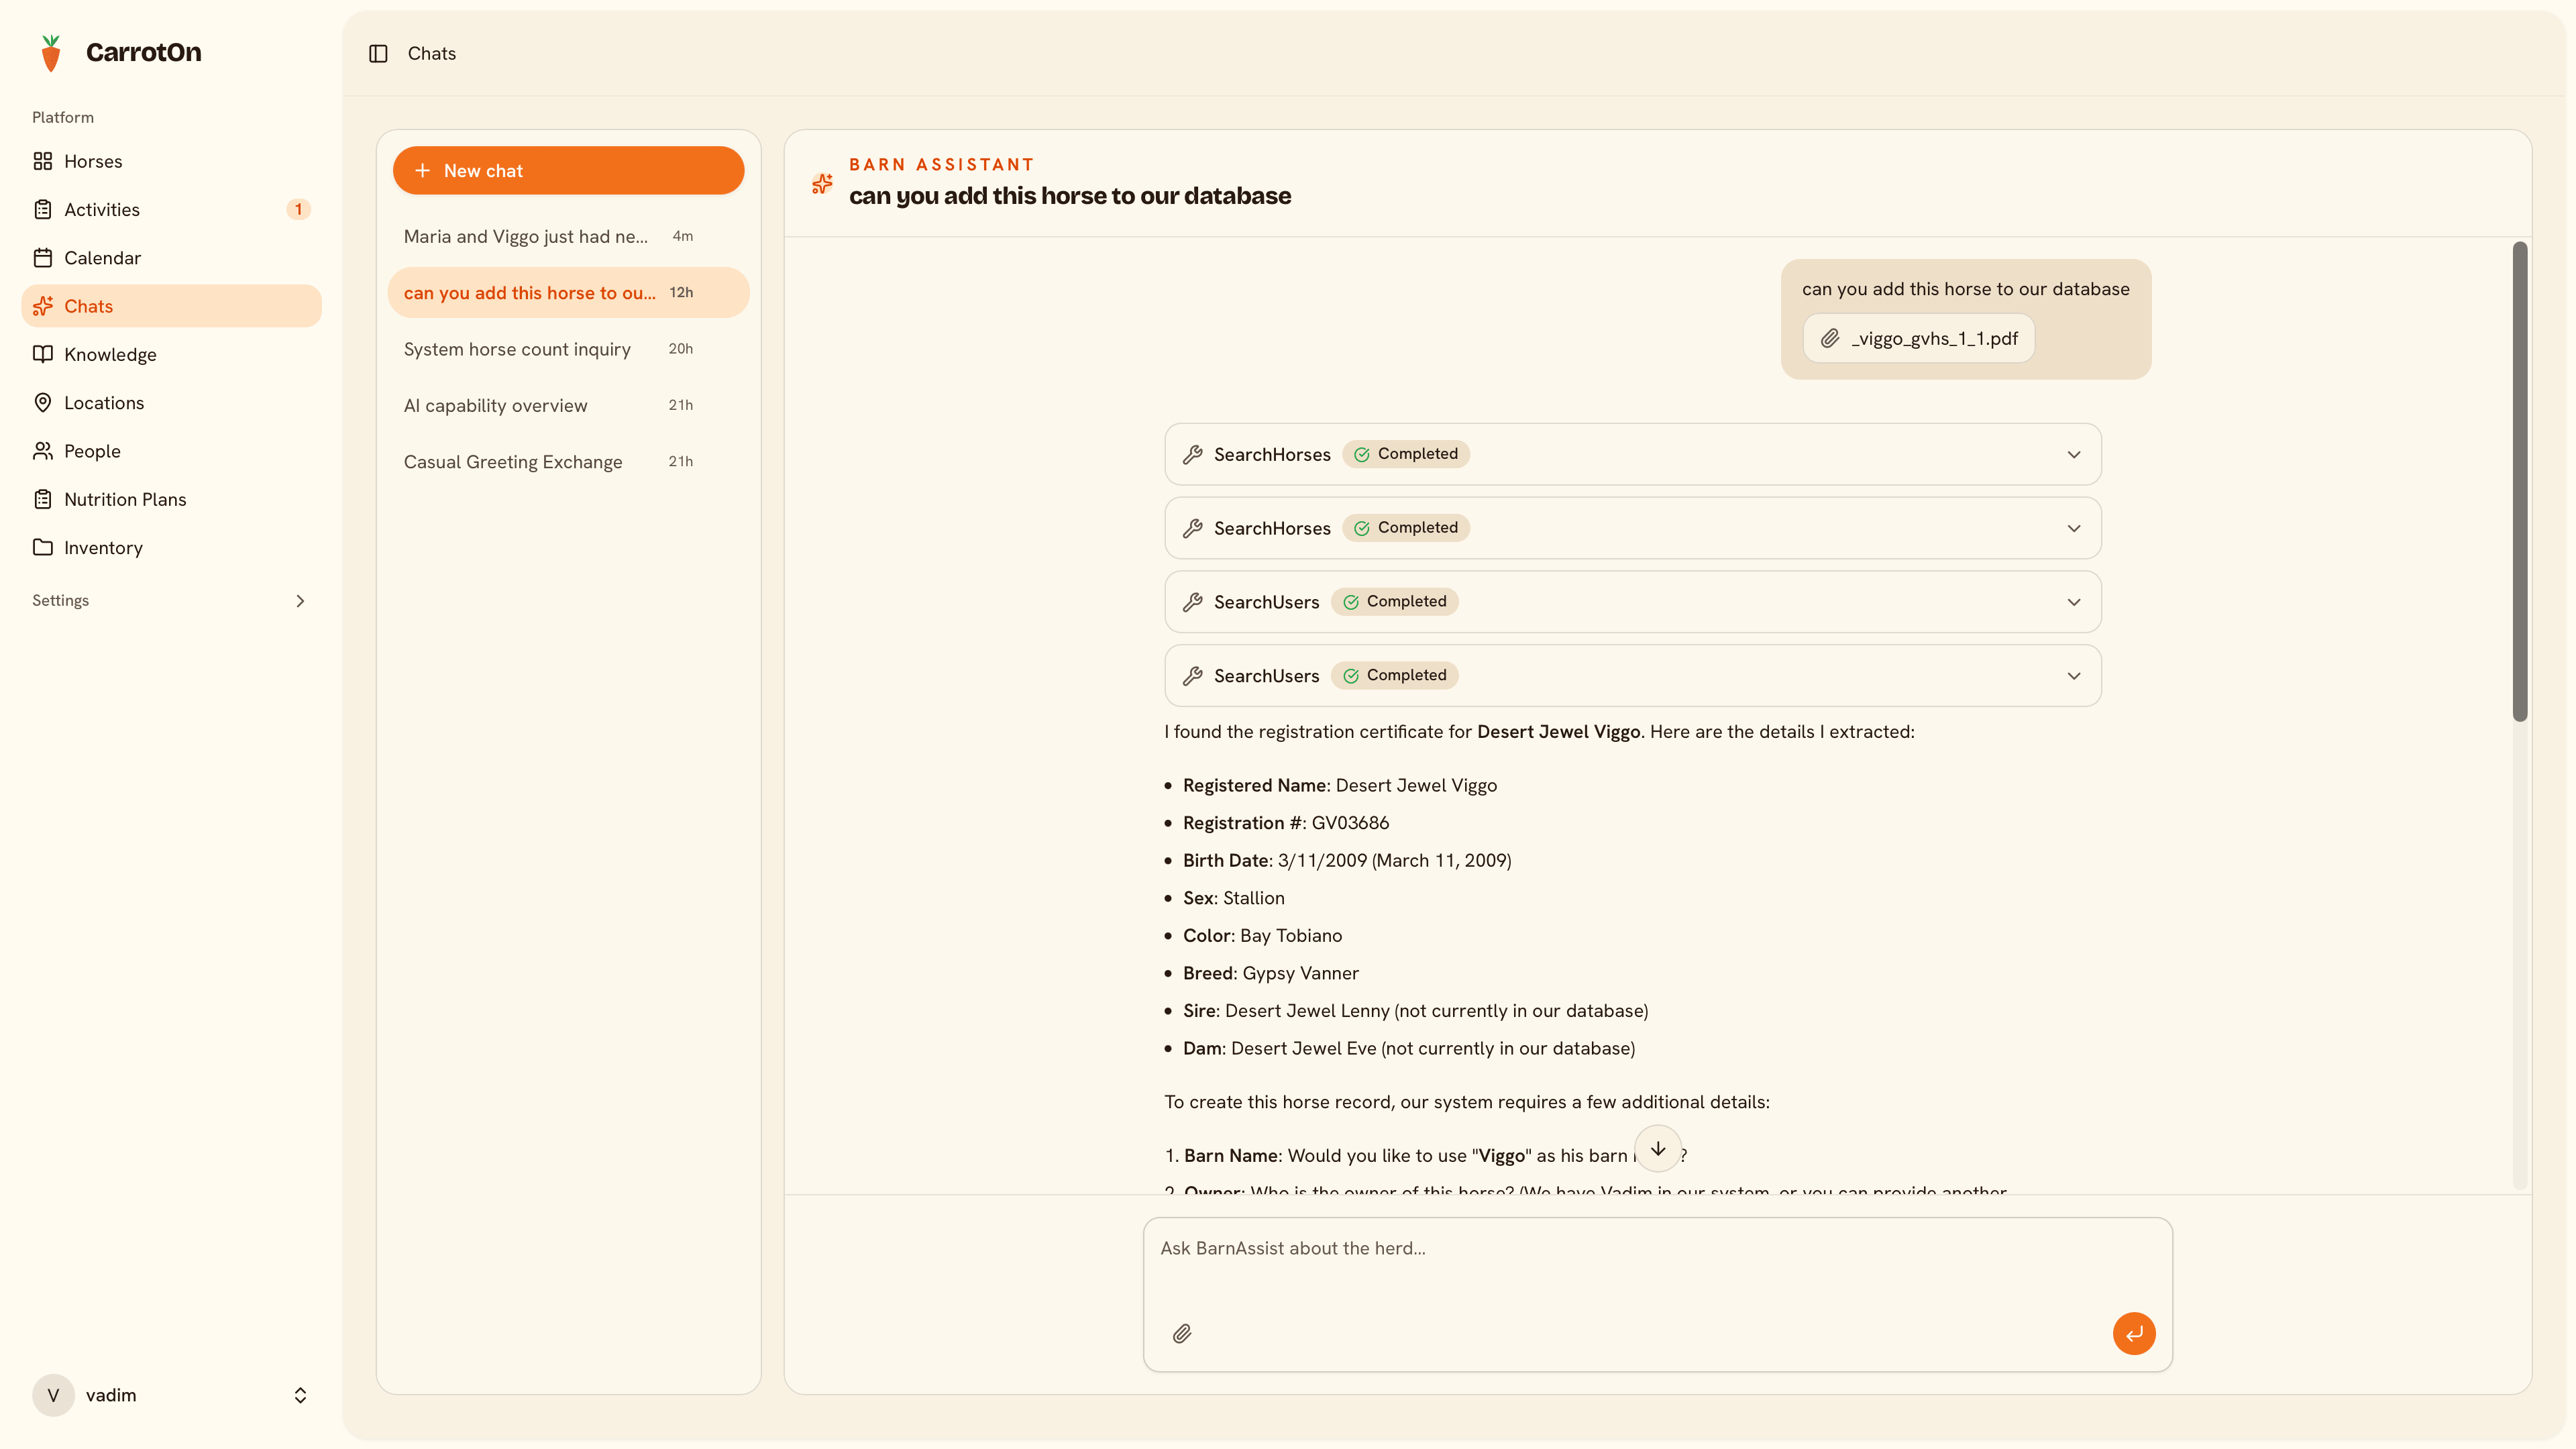Open Calendar icon in sidebar

[43, 258]
